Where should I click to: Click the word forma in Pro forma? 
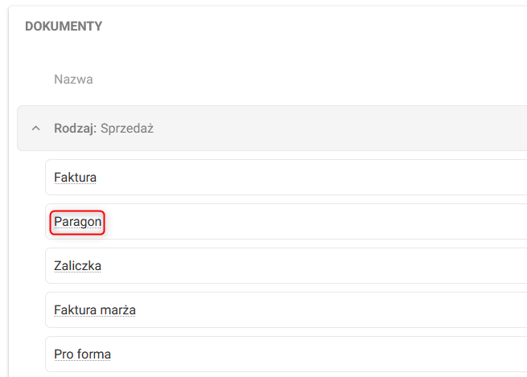(94, 354)
